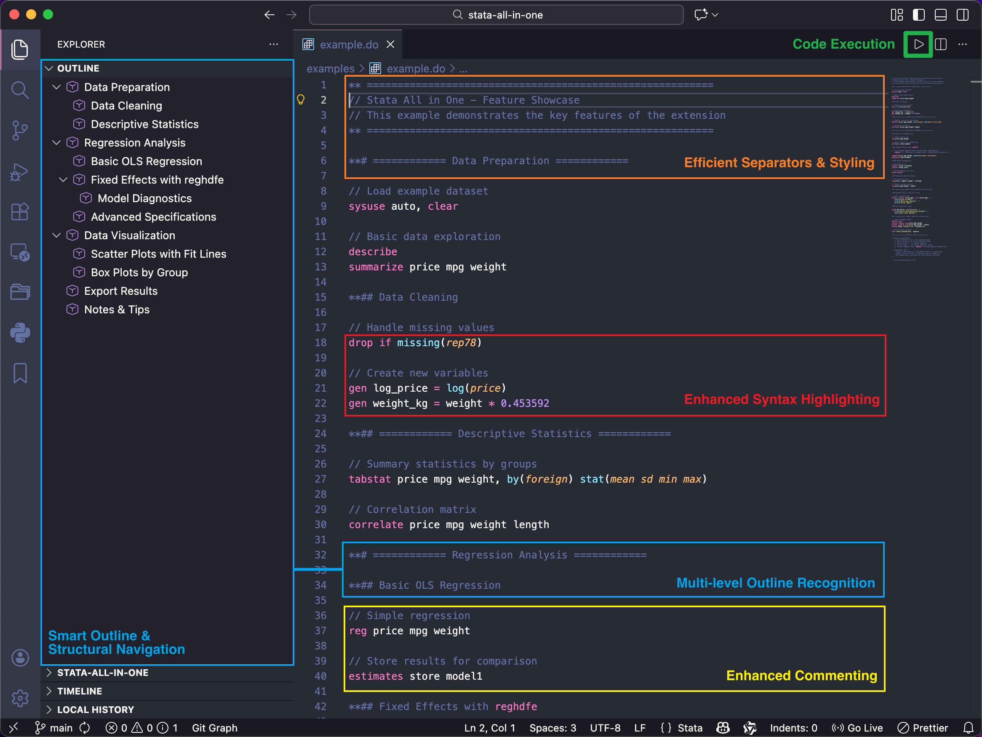Open Run and Debug view
Image resolution: width=982 pixels, height=737 pixels.
click(x=20, y=172)
